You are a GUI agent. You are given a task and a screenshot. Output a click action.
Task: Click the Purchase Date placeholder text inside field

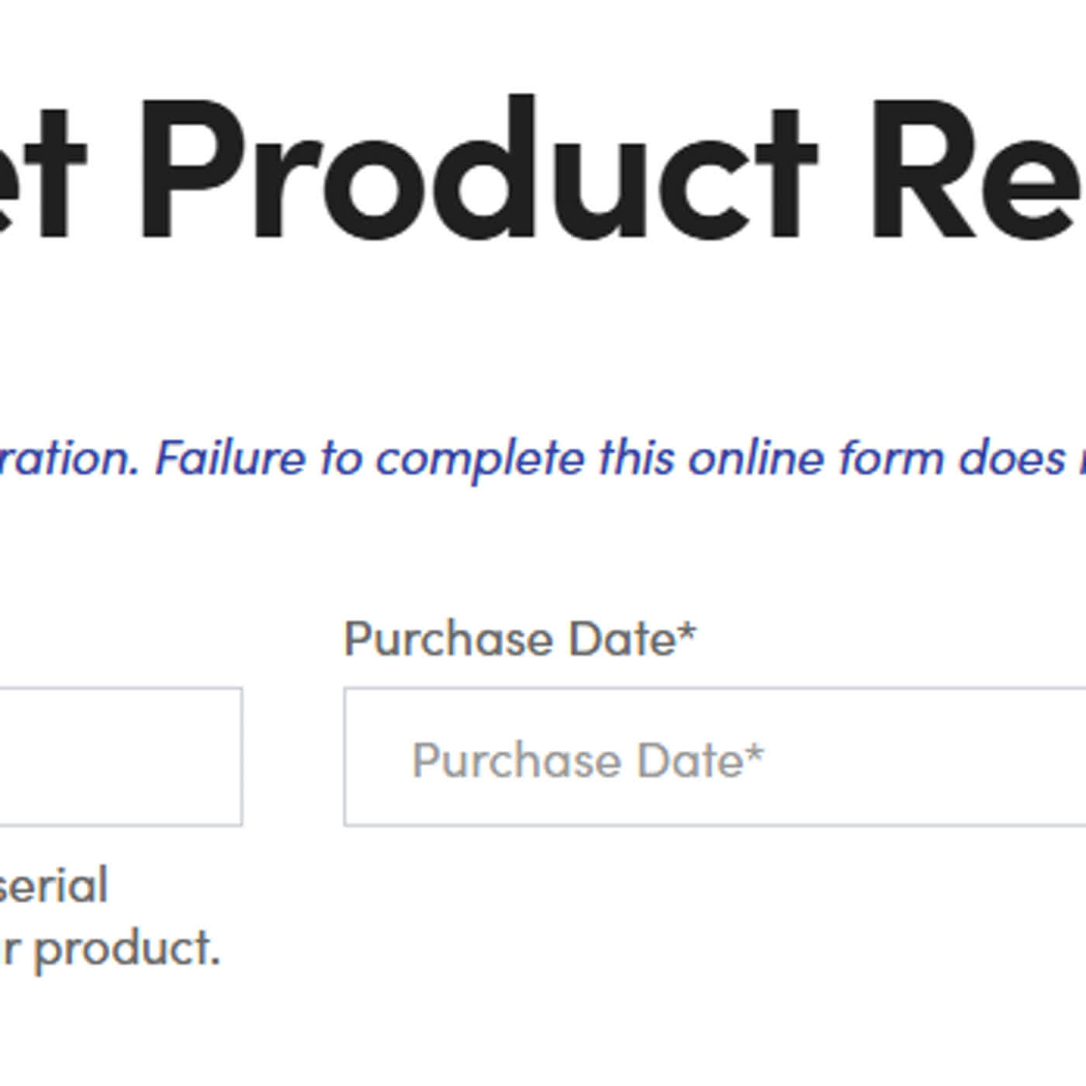[587, 760]
